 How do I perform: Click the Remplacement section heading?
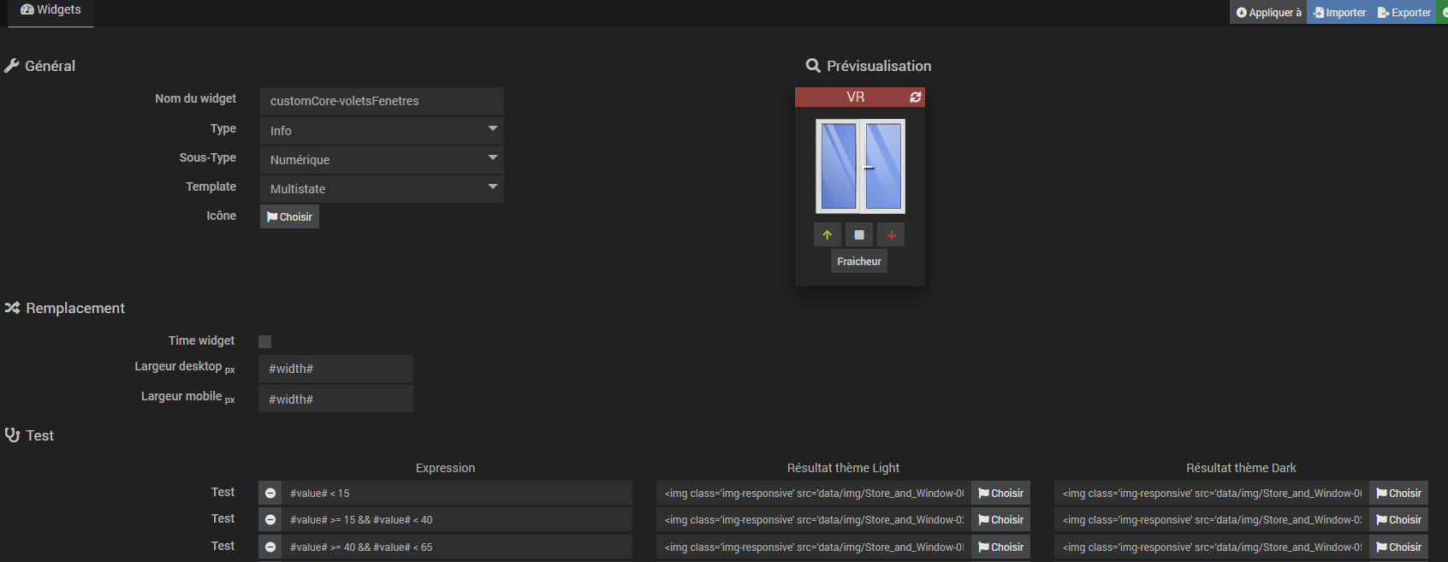[65, 308]
